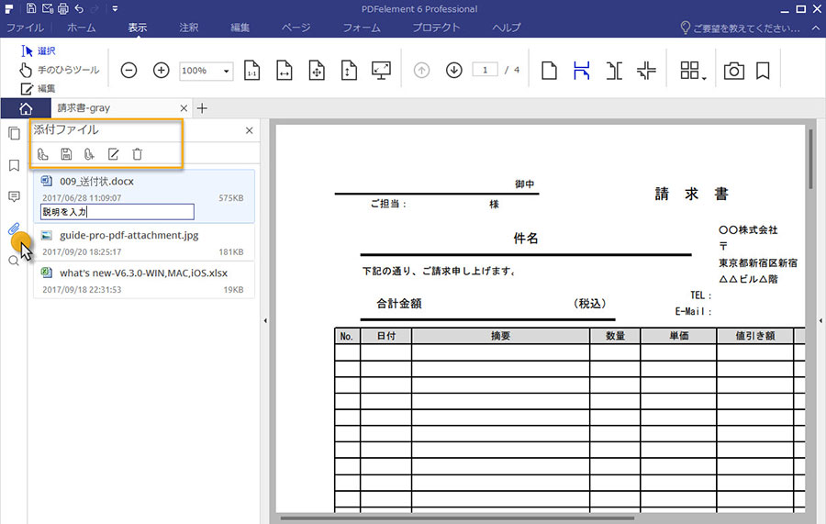The image size is (826, 524).
Task: Click the bookmark toolbar icon
Action: [x=763, y=71]
